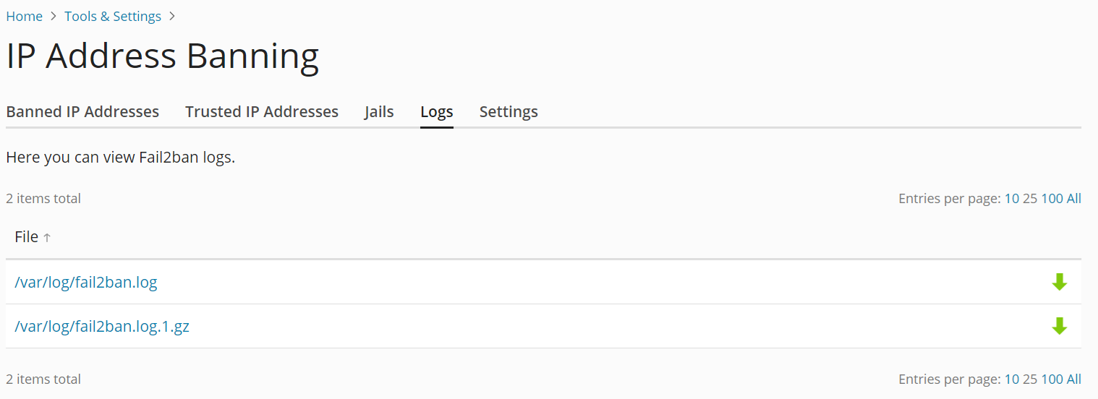
Task: Display All entries using bottom pagination
Action: [1074, 379]
